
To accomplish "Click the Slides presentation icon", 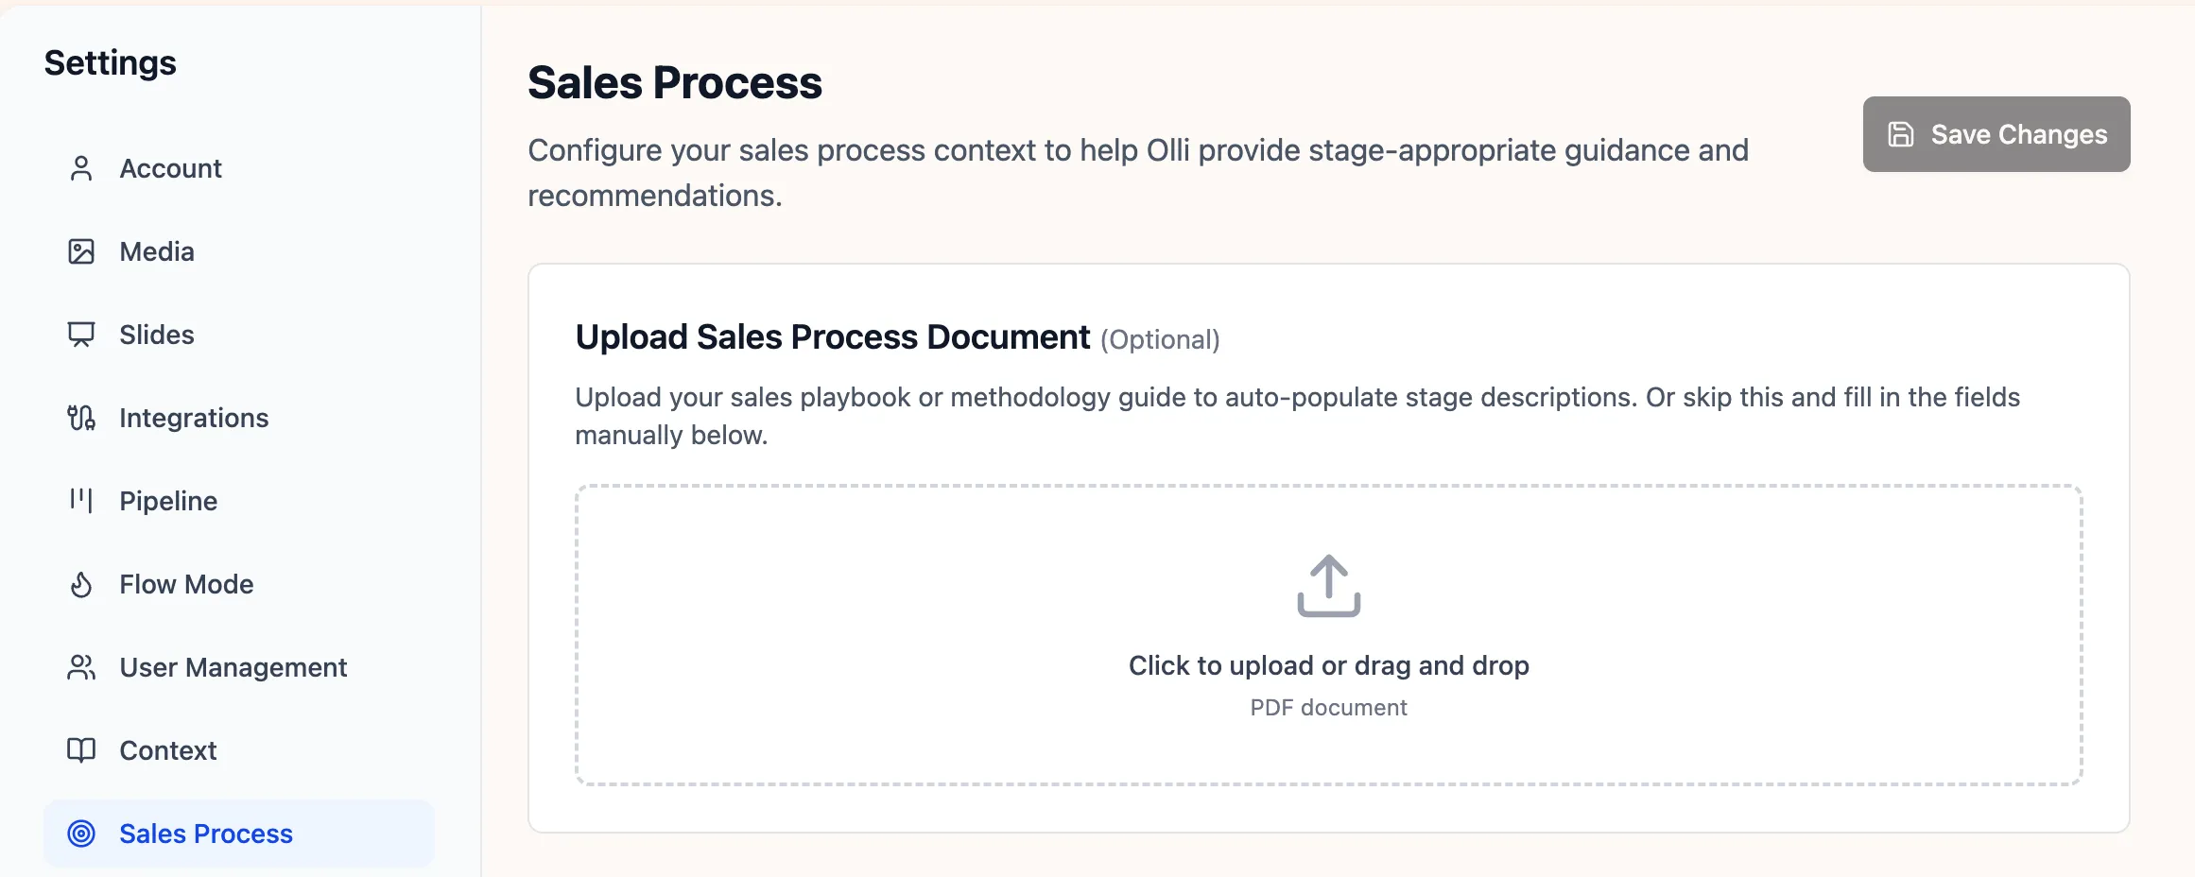I will [x=81, y=335].
